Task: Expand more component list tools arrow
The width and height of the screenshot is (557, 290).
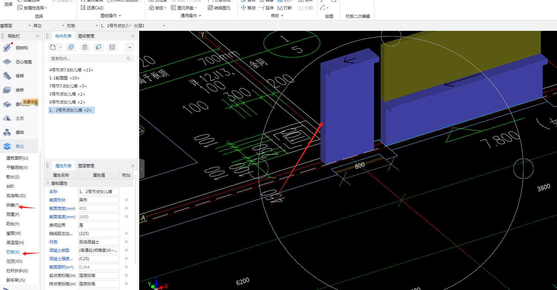Action: click(130, 47)
